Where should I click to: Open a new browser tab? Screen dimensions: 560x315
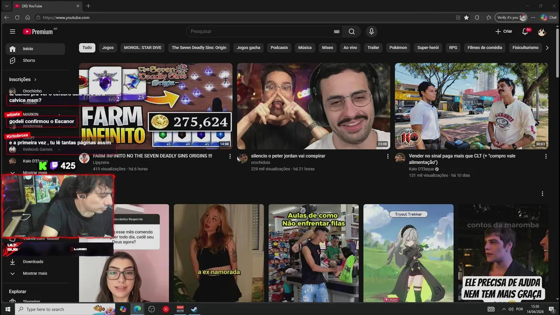point(88,6)
